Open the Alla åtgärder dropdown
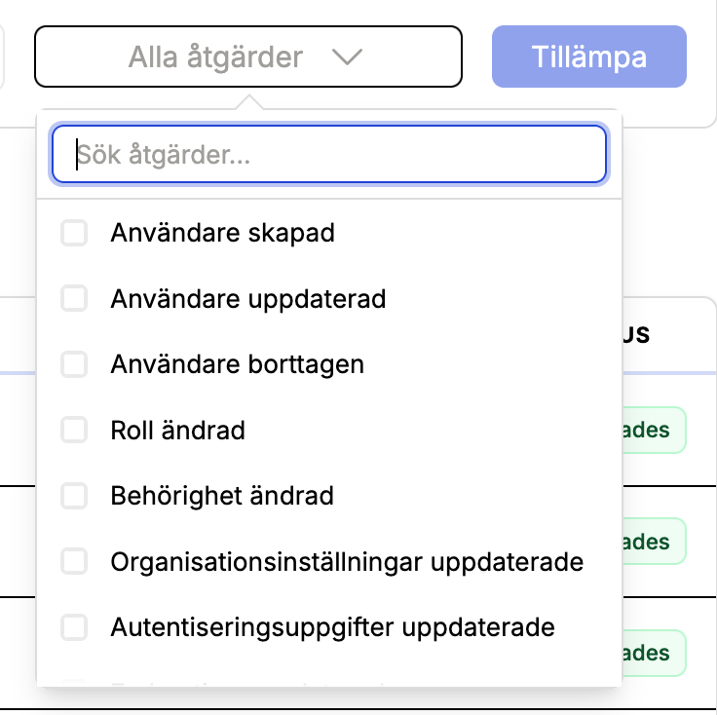The image size is (717, 715). (214, 57)
